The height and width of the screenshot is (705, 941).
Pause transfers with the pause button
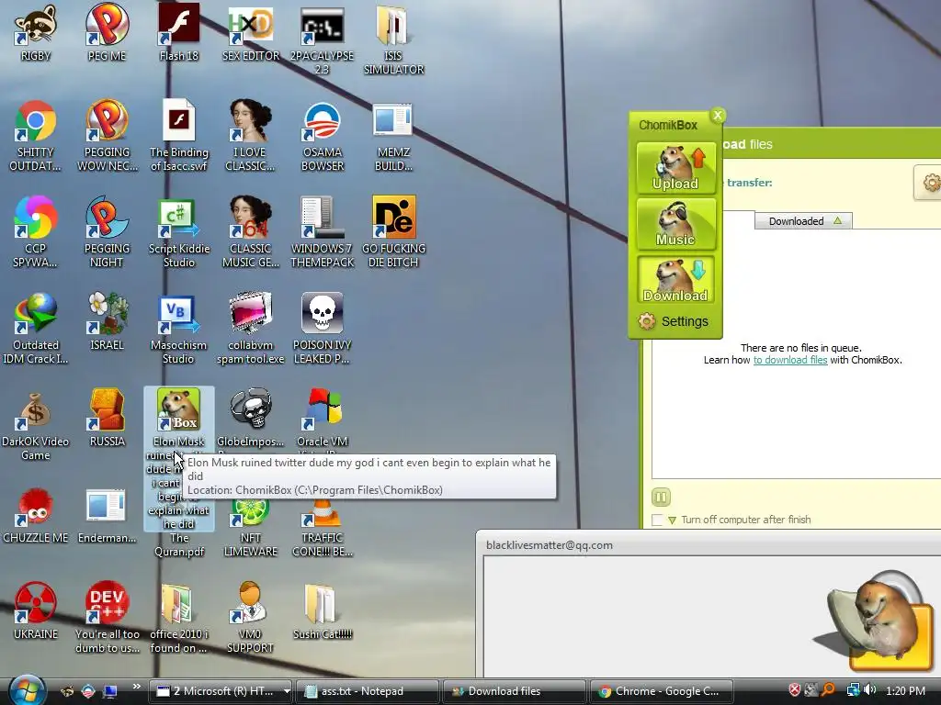[661, 497]
